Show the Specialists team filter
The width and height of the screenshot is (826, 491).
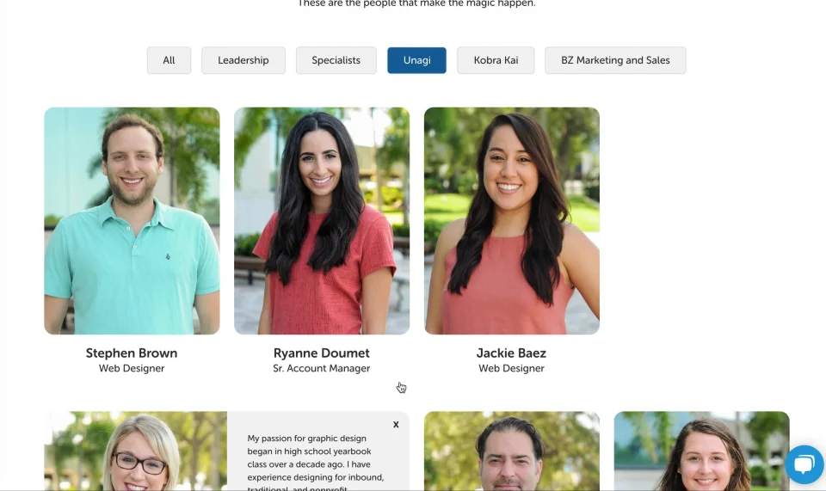[x=336, y=60]
